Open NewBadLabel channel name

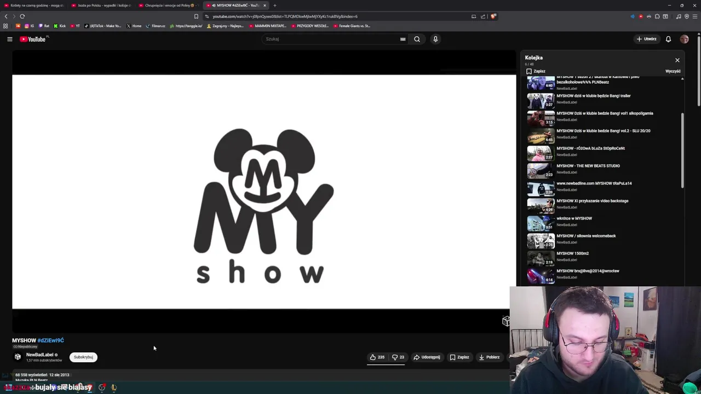[40, 355]
